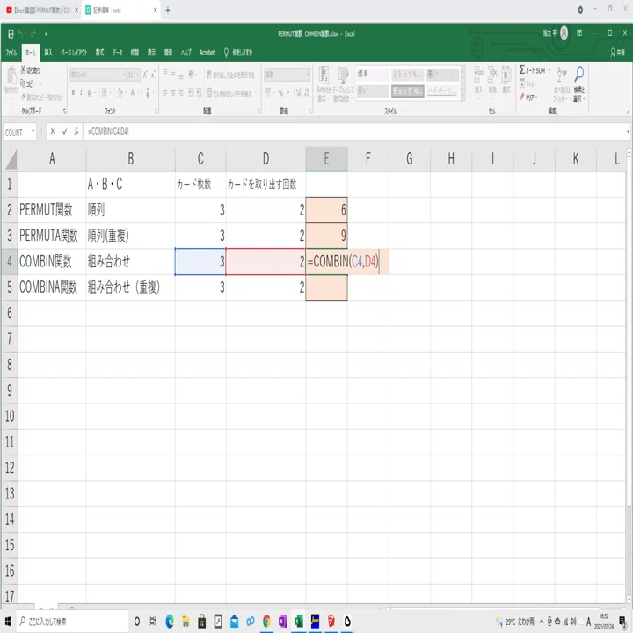The image size is (633, 633).
Task: Switch to the Insert ribbon tab
Action: [48, 53]
